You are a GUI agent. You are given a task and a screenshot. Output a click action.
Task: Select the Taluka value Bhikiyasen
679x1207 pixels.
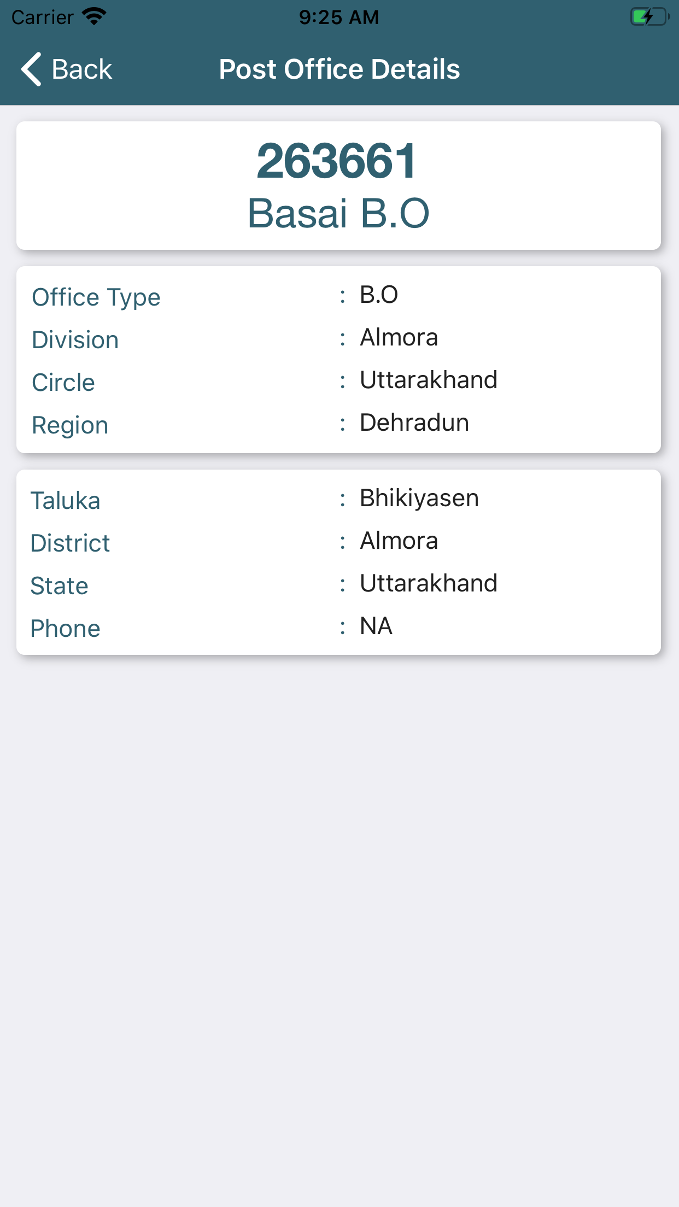tap(419, 499)
